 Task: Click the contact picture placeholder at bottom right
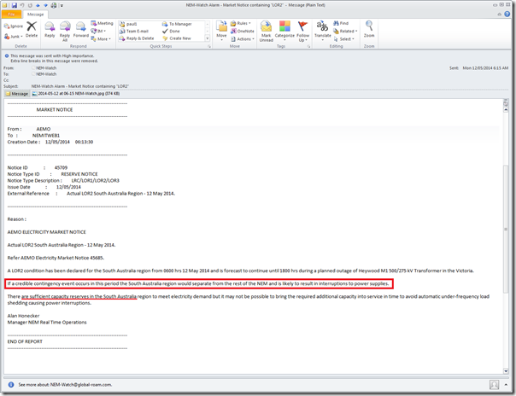(494, 385)
